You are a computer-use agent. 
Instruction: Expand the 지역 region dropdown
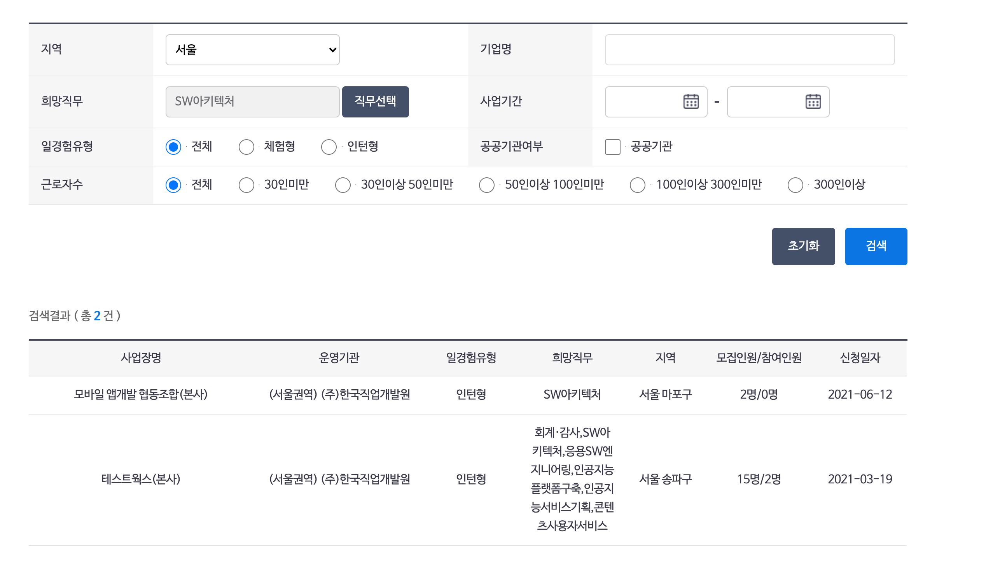coord(252,50)
